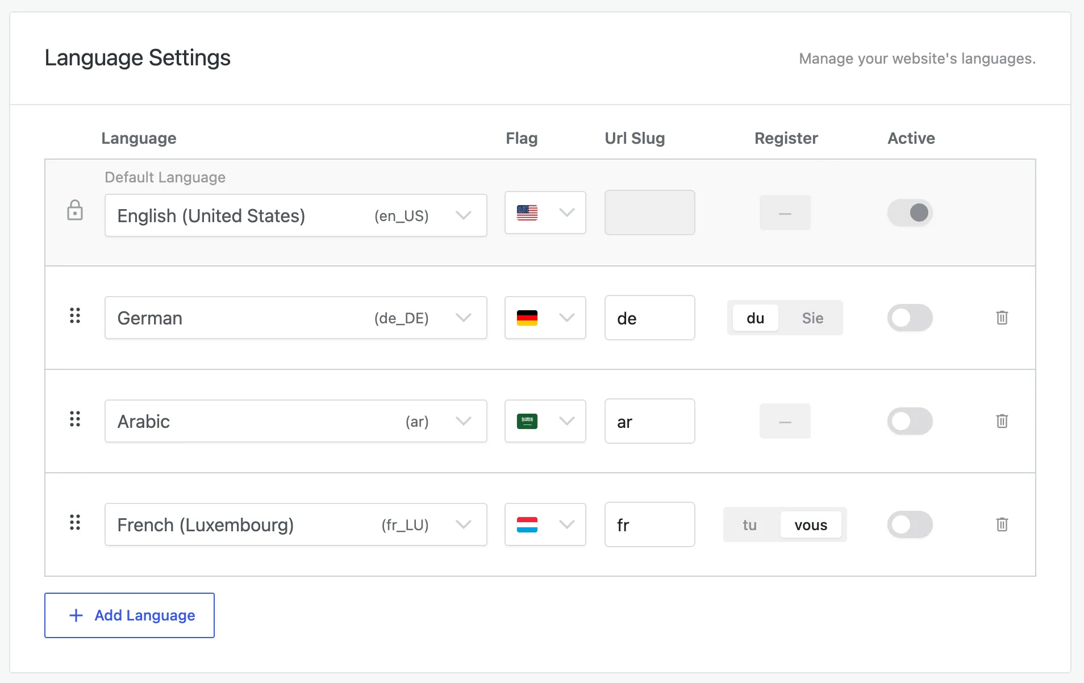Click the Add Language button
Image resolution: width=1084 pixels, height=683 pixels.
130,615
